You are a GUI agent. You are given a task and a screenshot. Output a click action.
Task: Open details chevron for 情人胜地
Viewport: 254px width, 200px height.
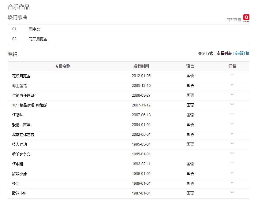coord(232,143)
